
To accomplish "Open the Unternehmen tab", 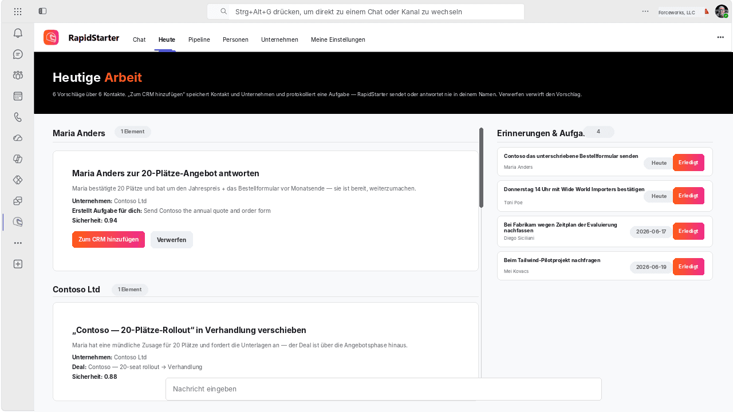I will click(279, 39).
